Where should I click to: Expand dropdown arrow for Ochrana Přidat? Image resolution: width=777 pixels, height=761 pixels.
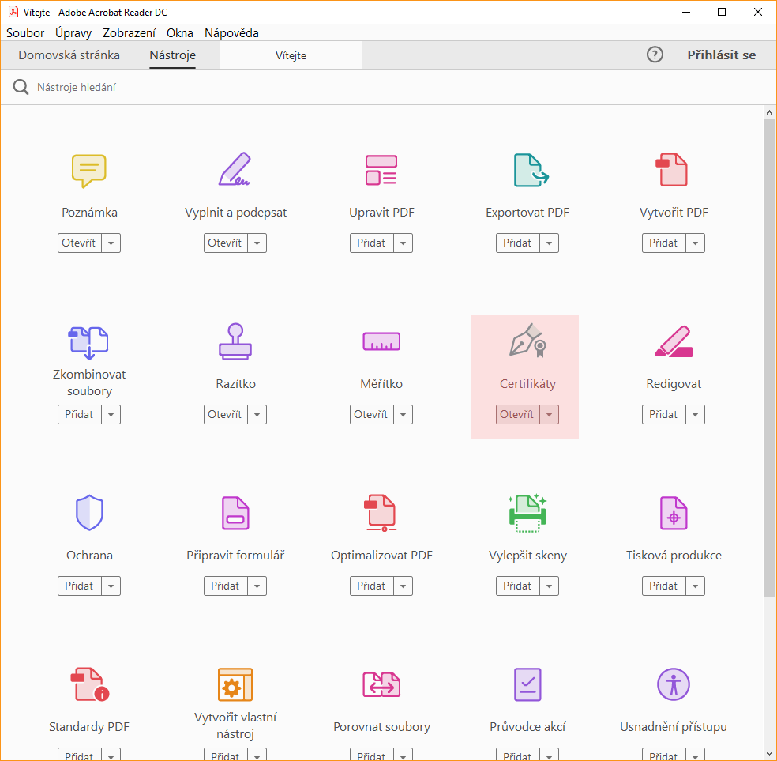click(111, 586)
